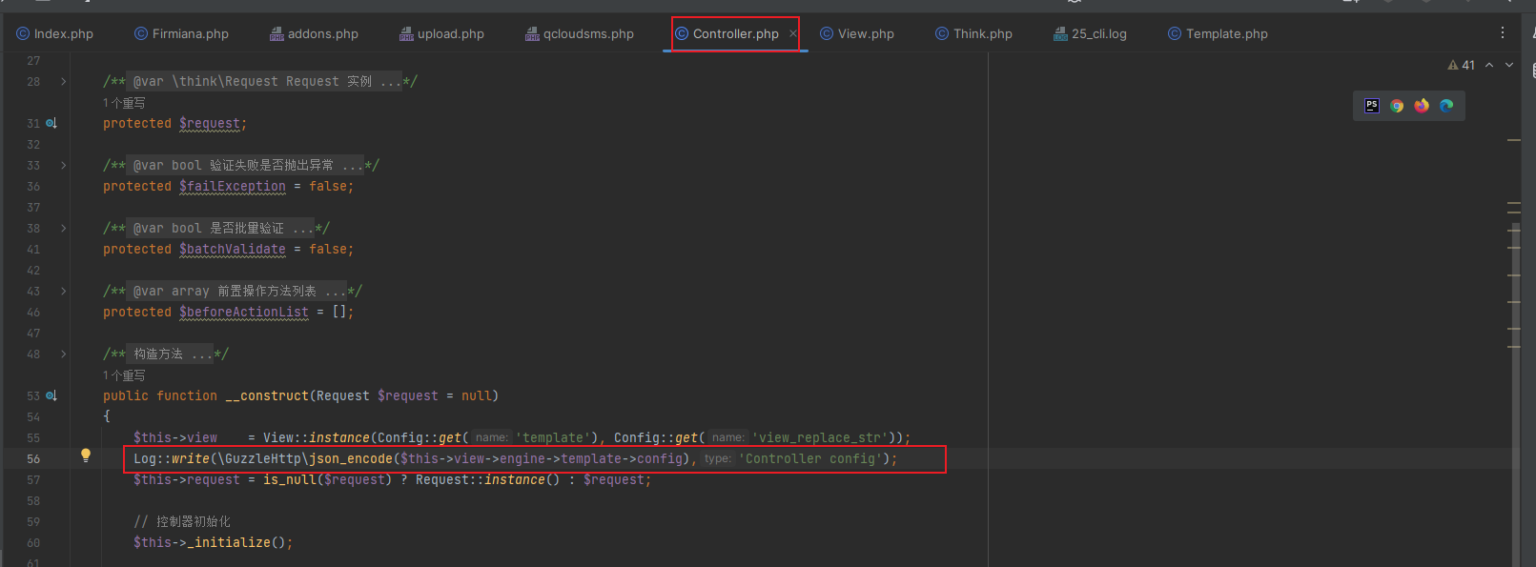
Task: Click the override hint above __construct
Action: point(124,375)
